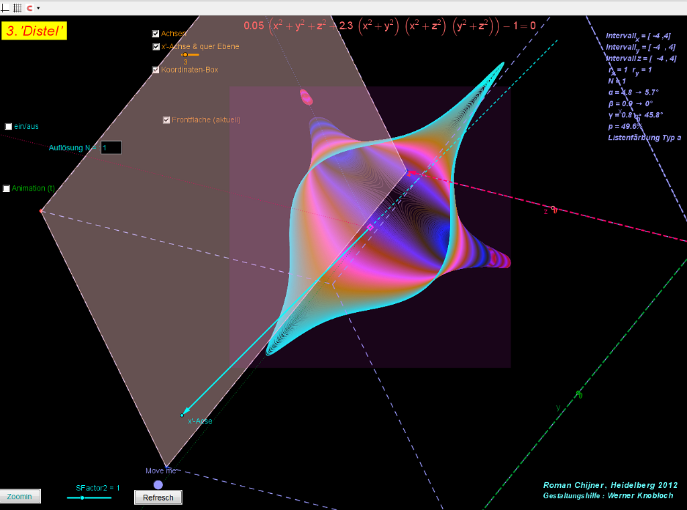Turn on the Animation (t) checkbox
The image size is (687, 510).
[x=7, y=189]
